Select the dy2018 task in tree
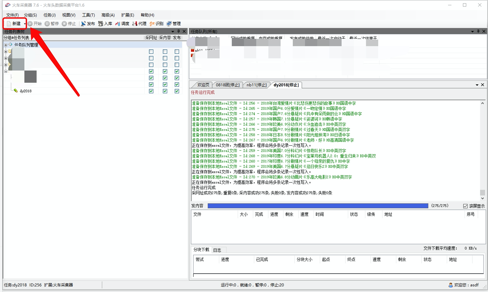The height and width of the screenshot is (292, 488). click(x=25, y=91)
